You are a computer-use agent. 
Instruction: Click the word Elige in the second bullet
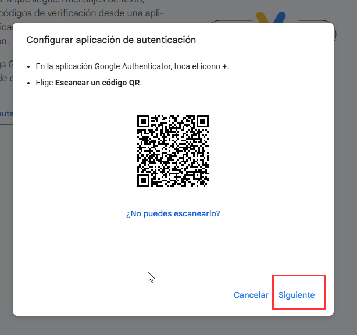point(44,83)
